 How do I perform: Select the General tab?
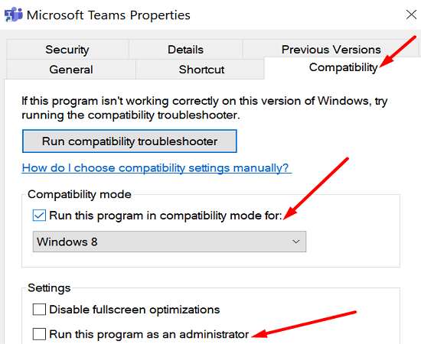click(71, 70)
